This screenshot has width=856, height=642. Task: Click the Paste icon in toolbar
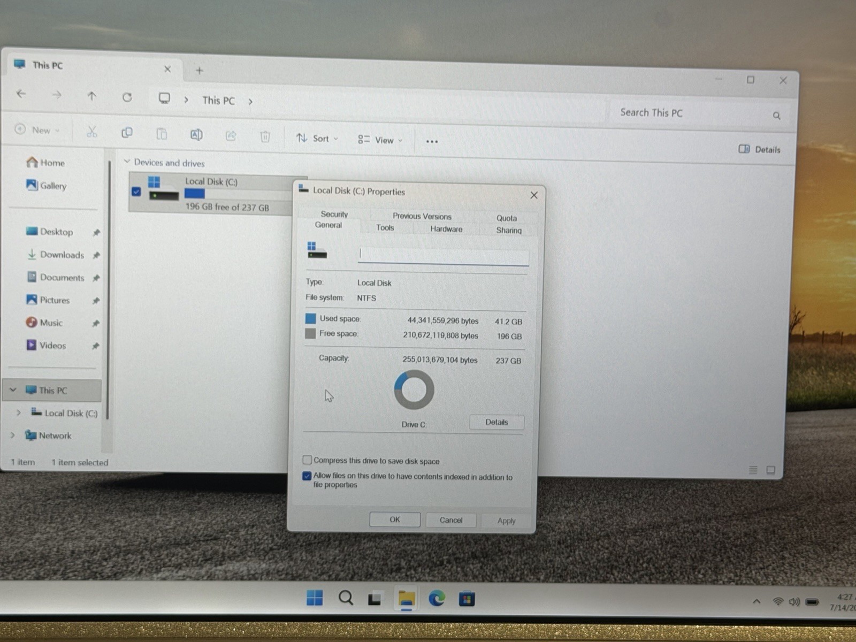point(162,134)
